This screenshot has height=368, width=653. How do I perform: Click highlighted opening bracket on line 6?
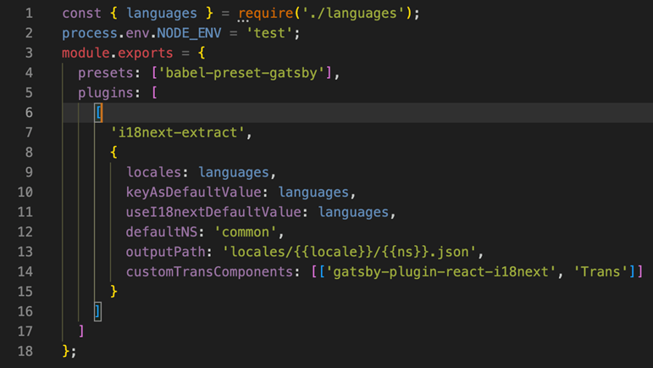99,113
